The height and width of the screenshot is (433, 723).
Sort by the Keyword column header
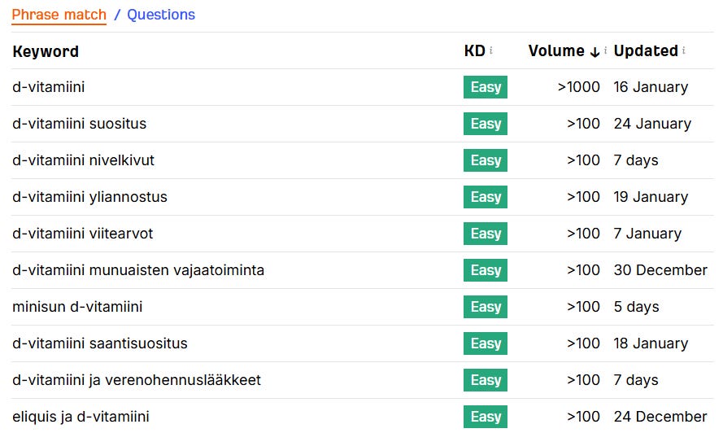click(x=46, y=51)
